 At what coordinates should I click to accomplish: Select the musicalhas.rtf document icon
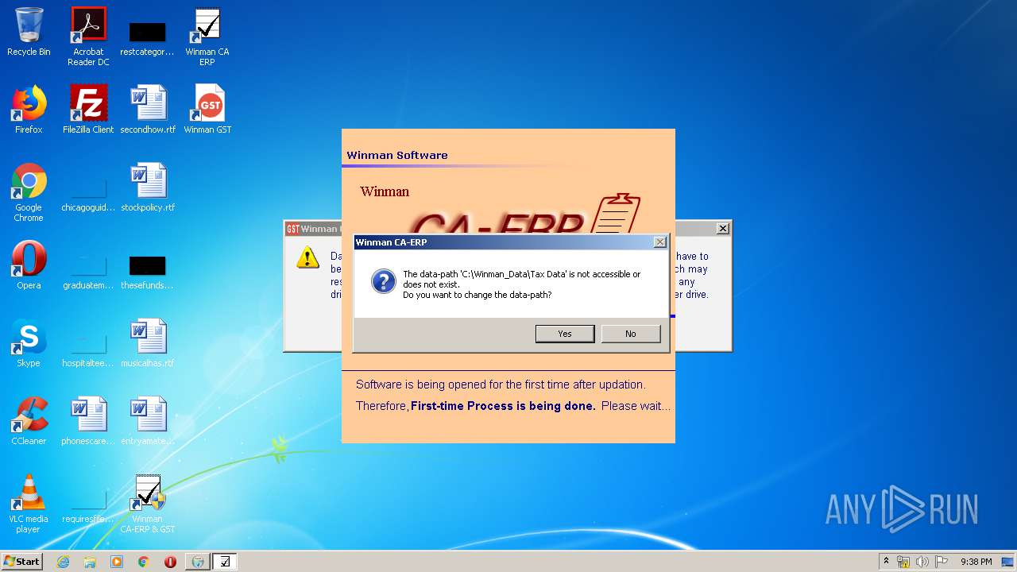pyautogui.click(x=148, y=343)
